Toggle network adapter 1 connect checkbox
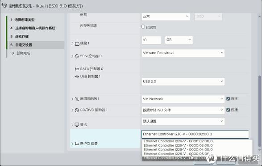This screenshot has width=262, height=166. pyautogui.click(x=228, y=99)
